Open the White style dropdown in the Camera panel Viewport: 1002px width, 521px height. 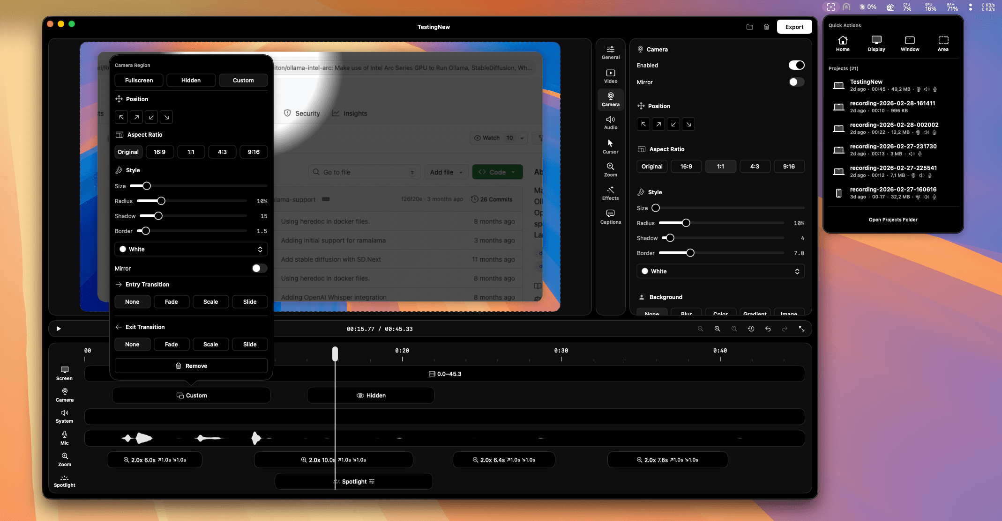tap(720, 271)
